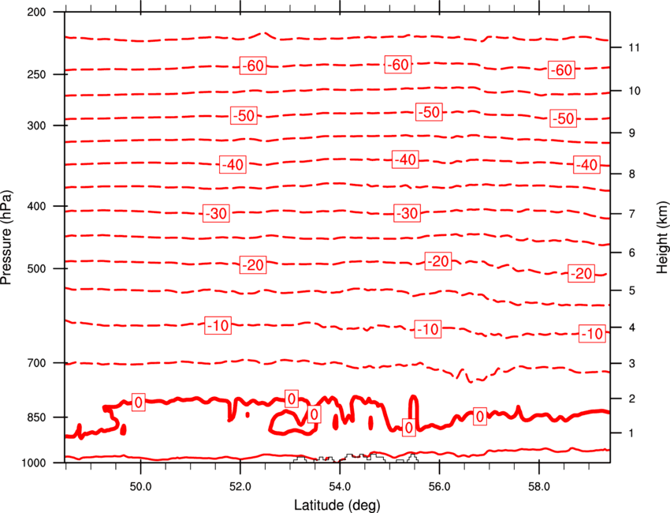This screenshot has height=513, width=670.
Task: Click the 2 km height tick label
Action: (x=631, y=399)
